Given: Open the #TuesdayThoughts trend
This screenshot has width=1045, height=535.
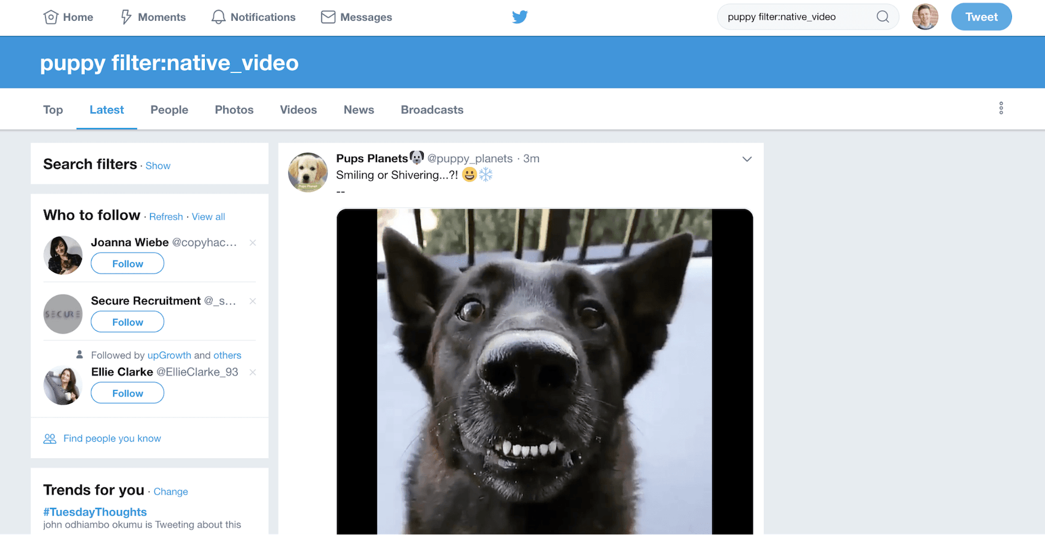Looking at the screenshot, I should click(x=95, y=512).
